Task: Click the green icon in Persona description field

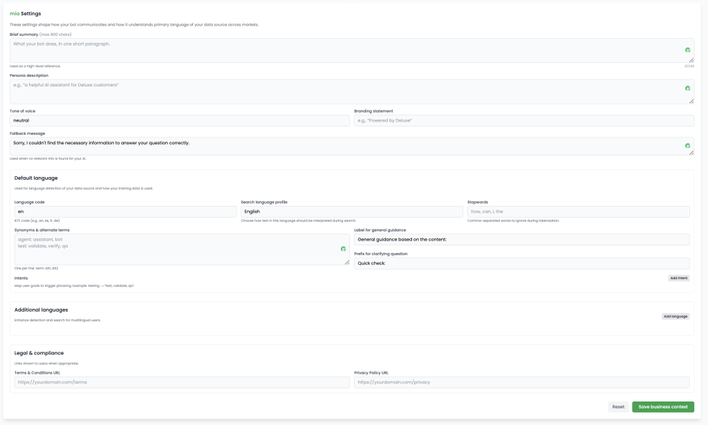Action: (687, 88)
